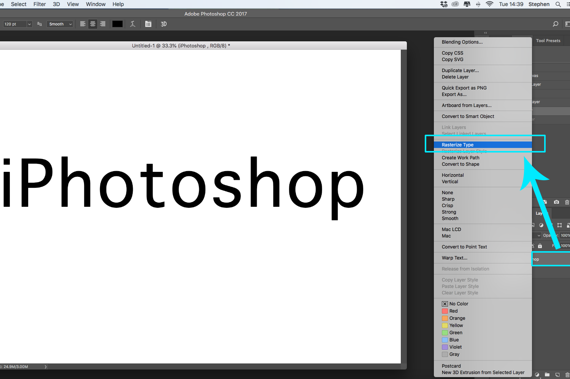This screenshot has height=379, width=570.
Task: Open Spotlight search in the menu bar
Action: click(x=558, y=4)
